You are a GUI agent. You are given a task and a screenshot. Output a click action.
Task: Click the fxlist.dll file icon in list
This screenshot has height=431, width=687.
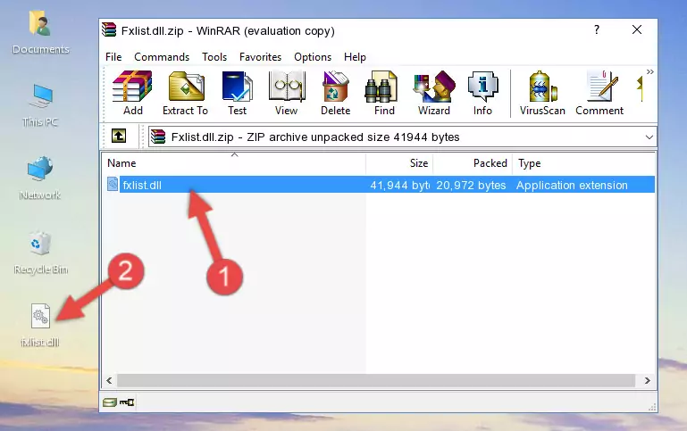[113, 184]
